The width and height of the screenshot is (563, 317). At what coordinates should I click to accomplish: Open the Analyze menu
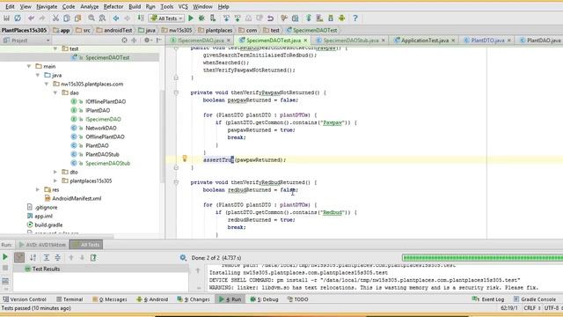coord(89,6)
